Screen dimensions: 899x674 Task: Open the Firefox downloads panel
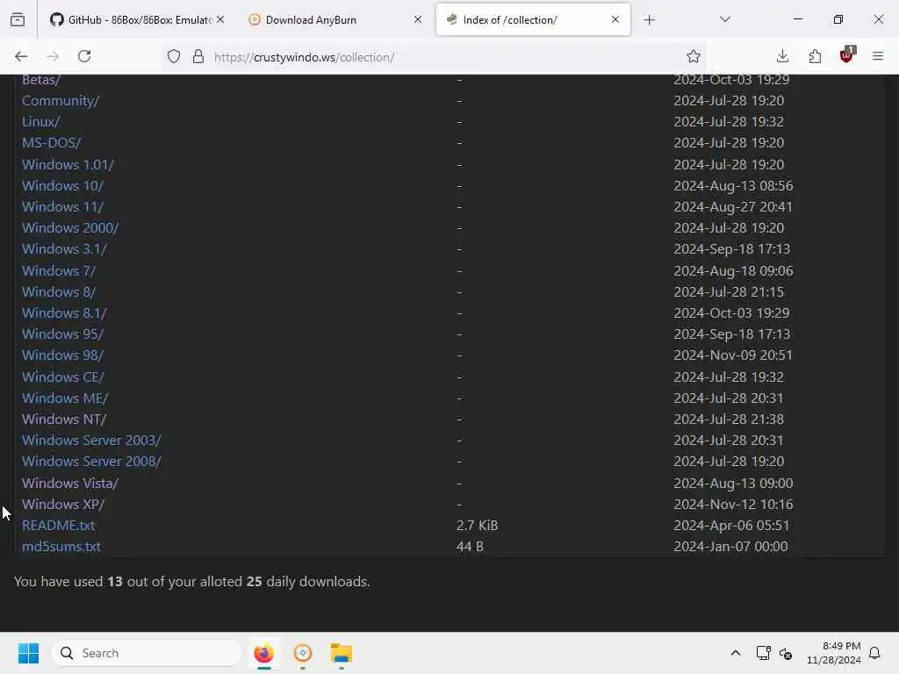[782, 56]
